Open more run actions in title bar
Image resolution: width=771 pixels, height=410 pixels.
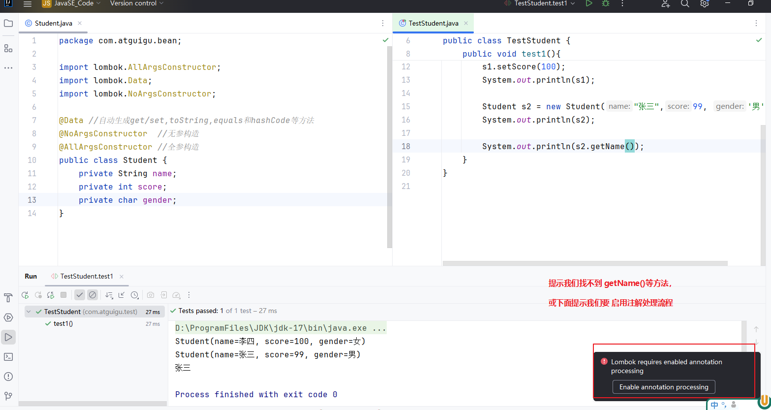[x=622, y=3]
